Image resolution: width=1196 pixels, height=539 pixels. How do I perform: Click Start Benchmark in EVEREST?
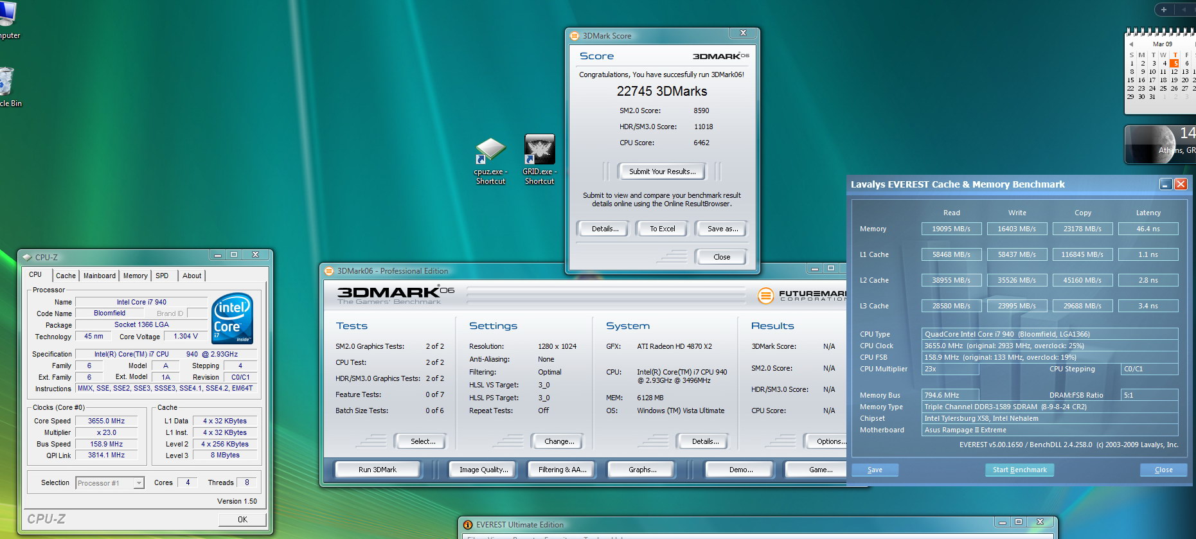(x=1019, y=470)
